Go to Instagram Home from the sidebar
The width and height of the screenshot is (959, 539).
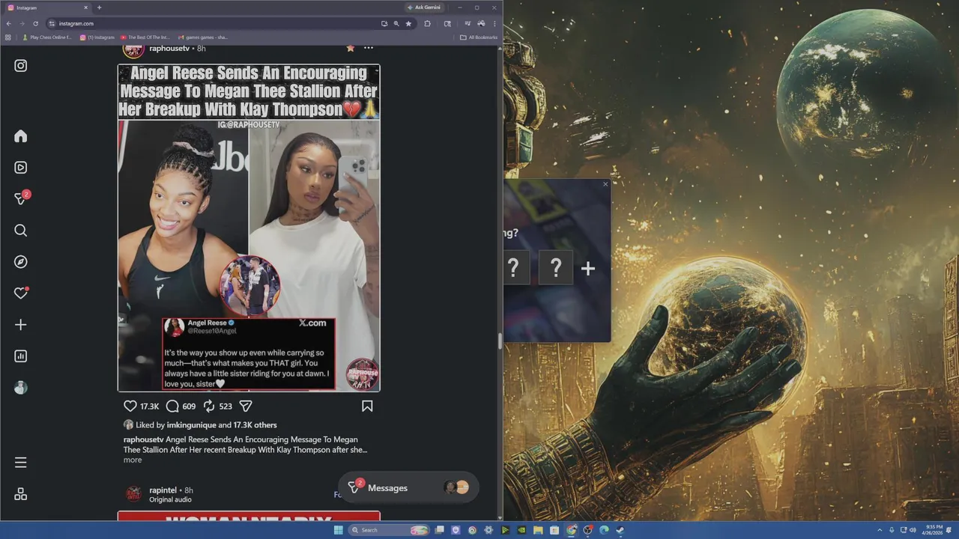pyautogui.click(x=21, y=136)
